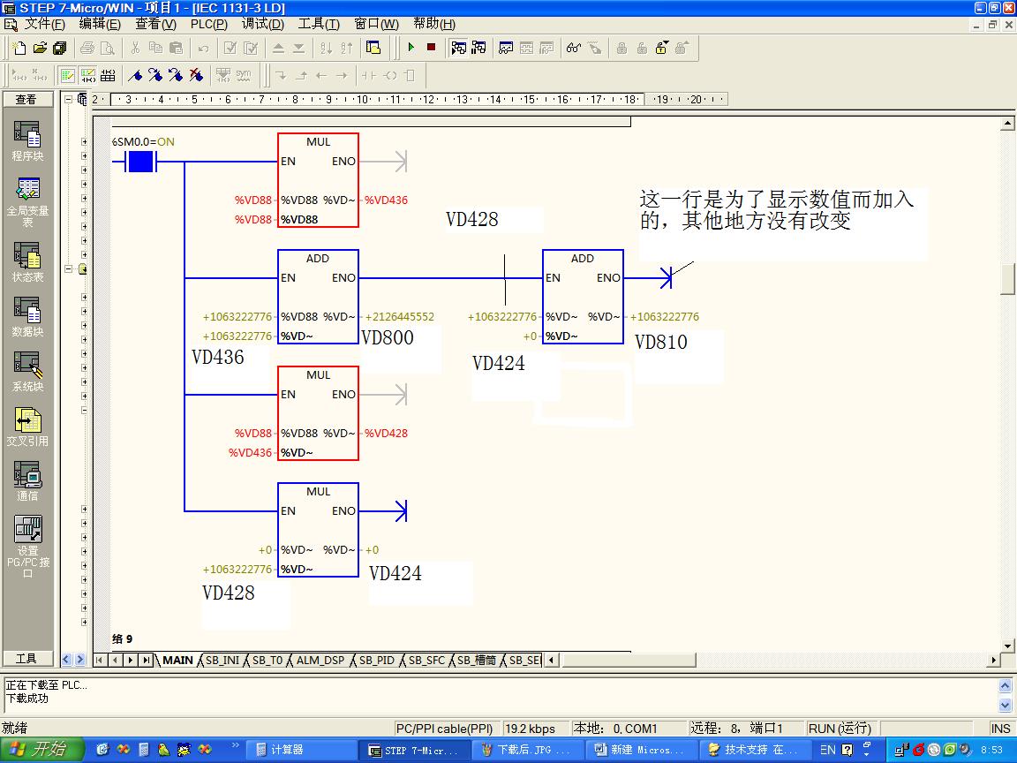Toggle the glasses status chart read button
Screen dimensions: 1017x763
click(x=574, y=48)
